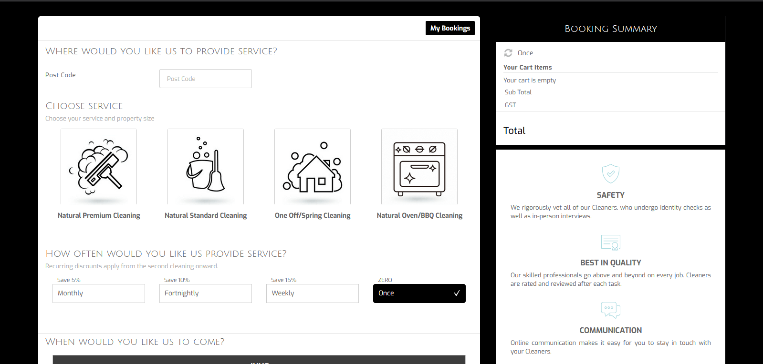Click the checkmark in Once option
Screen dimensions: 763x364
pos(457,293)
